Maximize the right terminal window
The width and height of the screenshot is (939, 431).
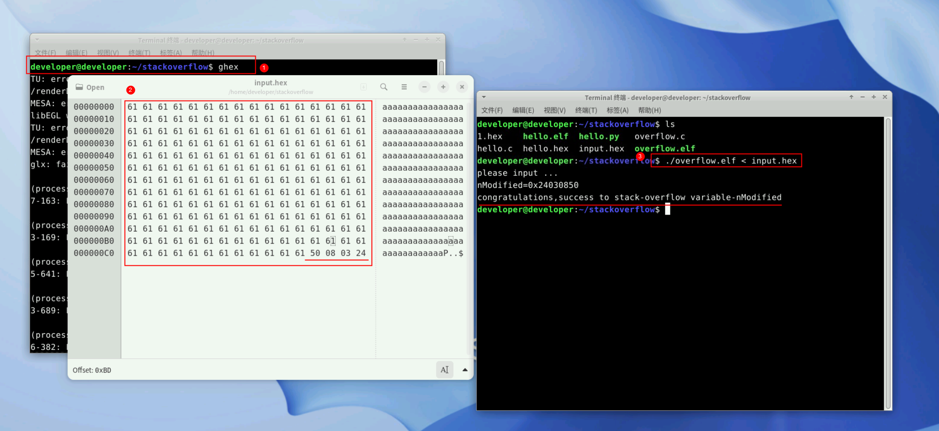[x=873, y=97]
